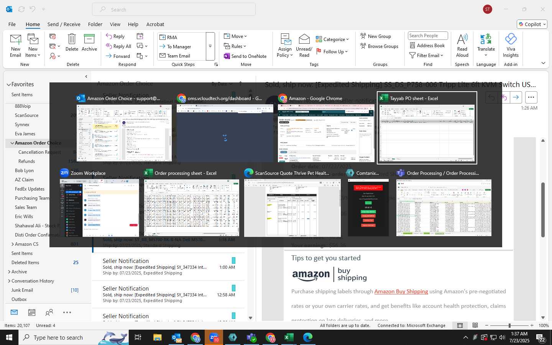Click the New Email icon
Screen dimensions: 552x345
click(x=16, y=39)
